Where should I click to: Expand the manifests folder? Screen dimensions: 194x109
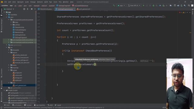7,15
